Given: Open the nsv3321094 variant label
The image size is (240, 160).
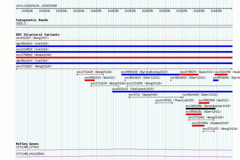Looking at the screenshot, I should pyautogui.click(x=227, y=72).
